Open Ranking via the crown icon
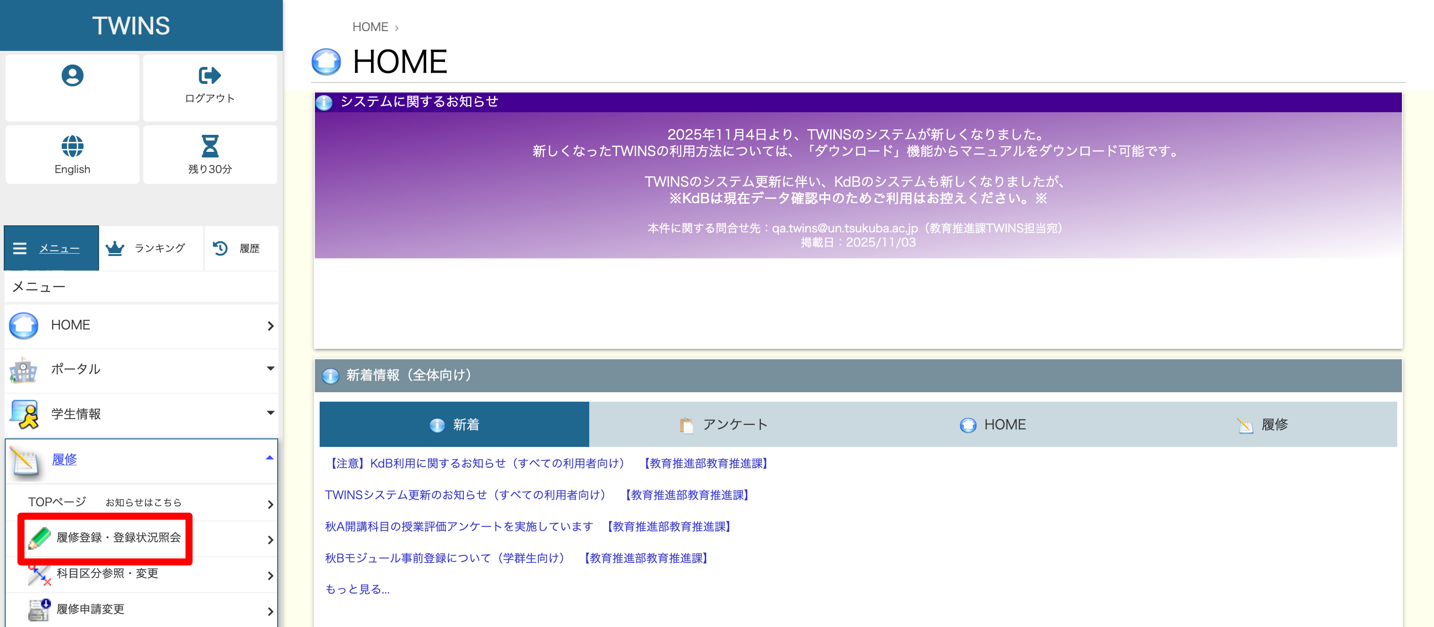Screen dimensions: 1434x627 (x=115, y=248)
